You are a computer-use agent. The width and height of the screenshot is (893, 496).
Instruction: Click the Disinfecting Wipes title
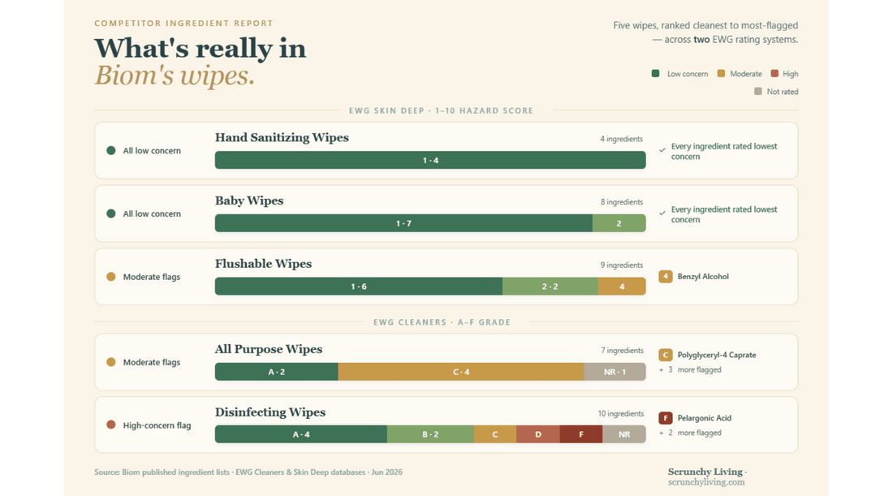point(270,412)
